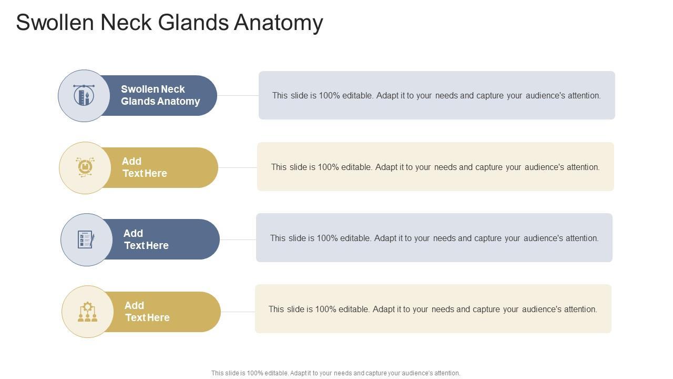Select the gold circuit box icon

(85, 167)
